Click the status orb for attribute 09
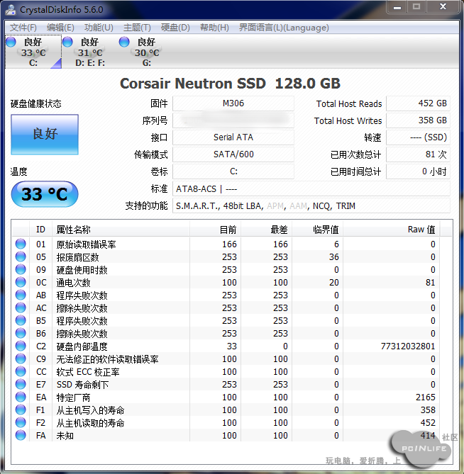Image resolution: width=464 pixels, height=474 pixels. click(21, 269)
